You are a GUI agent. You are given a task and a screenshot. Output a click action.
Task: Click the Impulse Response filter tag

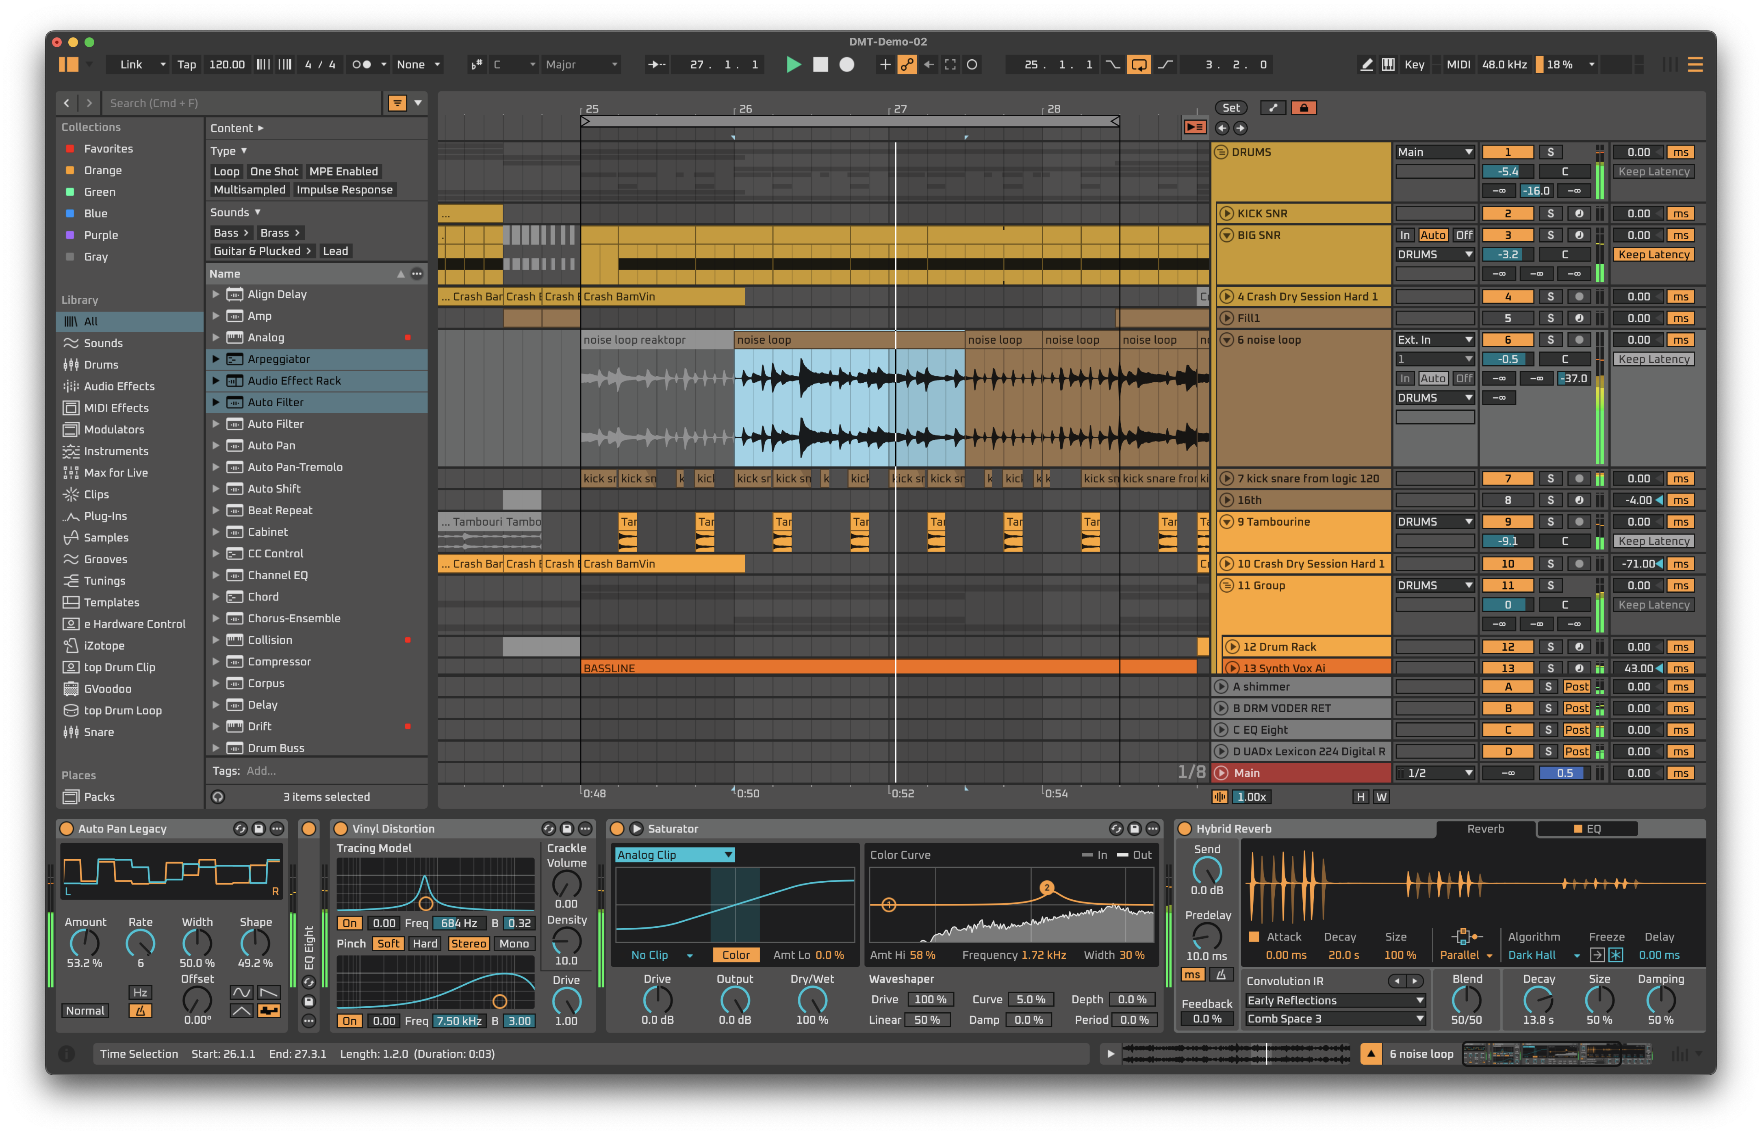click(x=344, y=189)
